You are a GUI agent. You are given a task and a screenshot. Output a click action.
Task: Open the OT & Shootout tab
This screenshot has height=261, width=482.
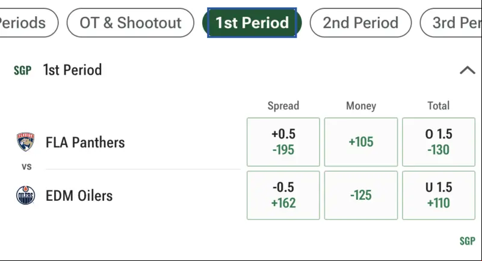tap(131, 23)
